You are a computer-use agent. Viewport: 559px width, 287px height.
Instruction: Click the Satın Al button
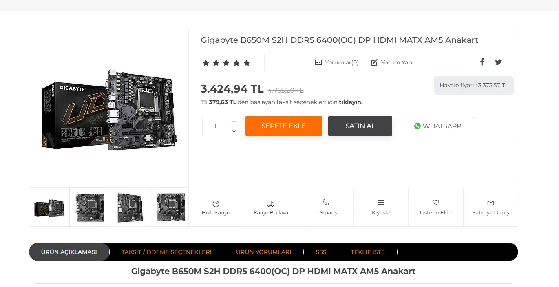tap(360, 126)
